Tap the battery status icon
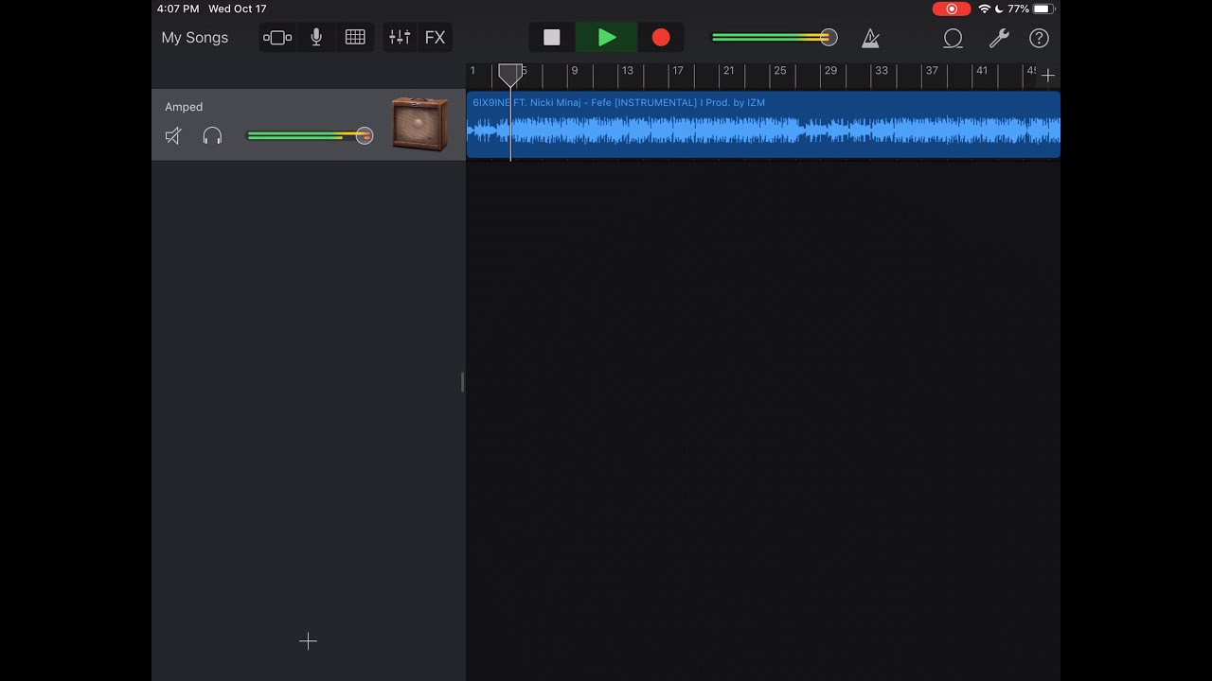Image resolution: width=1212 pixels, height=681 pixels. (1043, 9)
